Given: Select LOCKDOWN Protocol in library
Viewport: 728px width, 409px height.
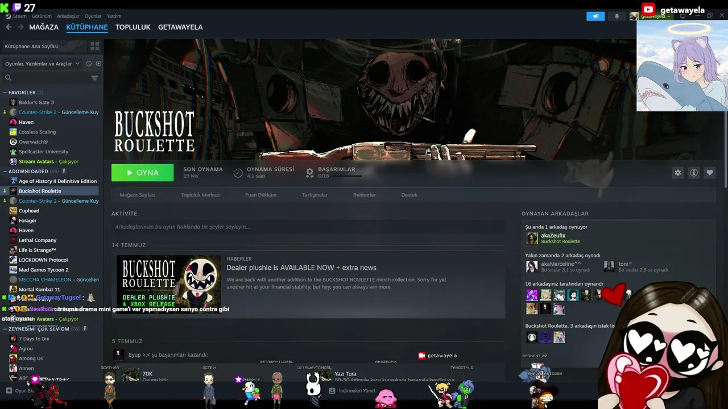Looking at the screenshot, I should [x=43, y=260].
